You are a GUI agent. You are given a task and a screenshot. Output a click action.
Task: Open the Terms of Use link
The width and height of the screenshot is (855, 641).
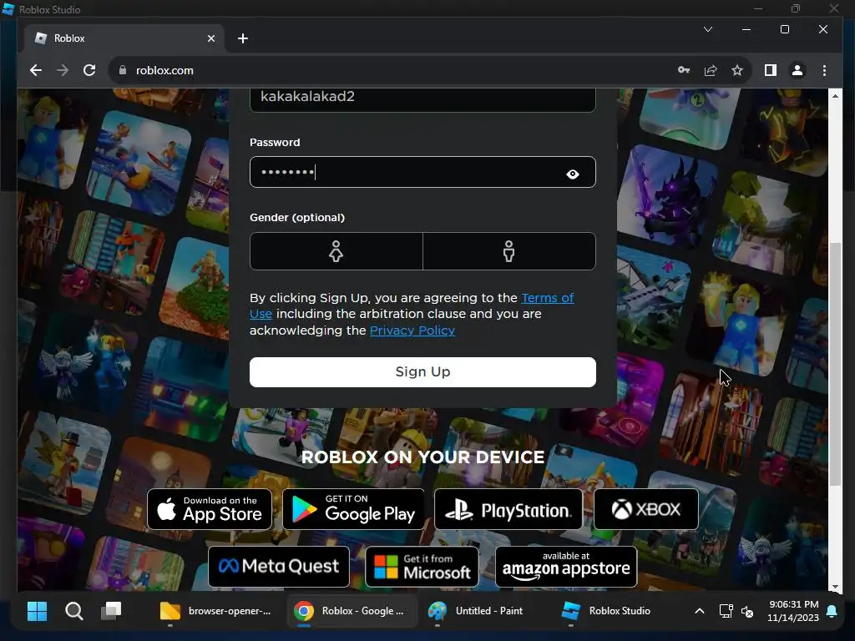point(548,298)
